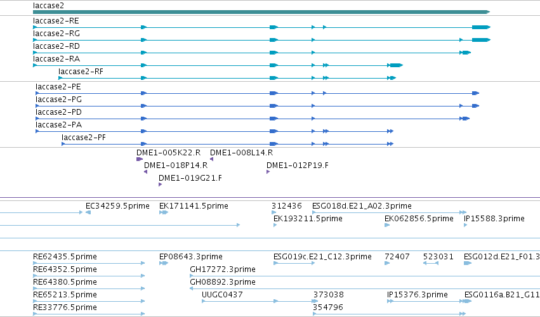Select the laccase2 gene bar
The image size is (540, 317).
click(x=261, y=12)
